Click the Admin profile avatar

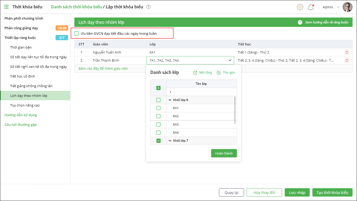347,7
